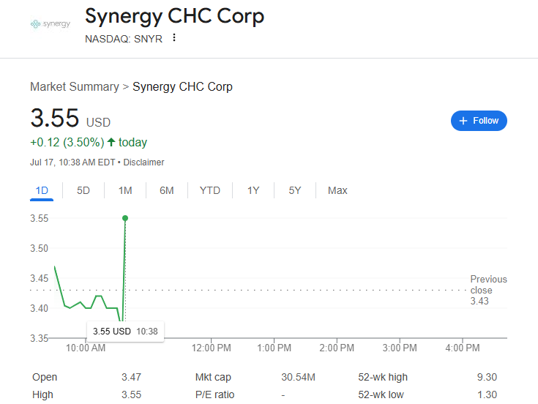
Task: Click the Open value 3.47
Action: click(132, 377)
